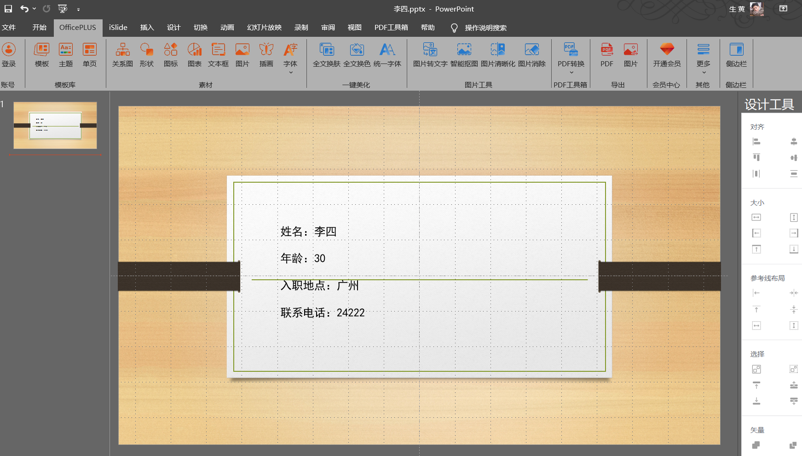Click the Save icon in quick access toolbar

tap(8, 8)
